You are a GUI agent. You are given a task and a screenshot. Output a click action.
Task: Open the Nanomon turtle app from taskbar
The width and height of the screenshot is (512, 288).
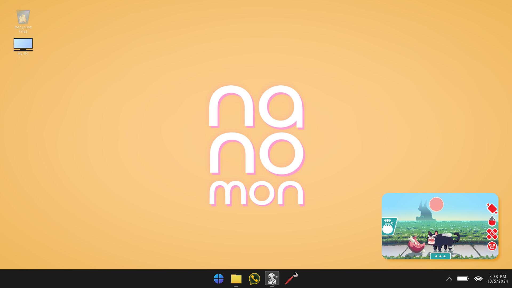click(x=272, y=278)
